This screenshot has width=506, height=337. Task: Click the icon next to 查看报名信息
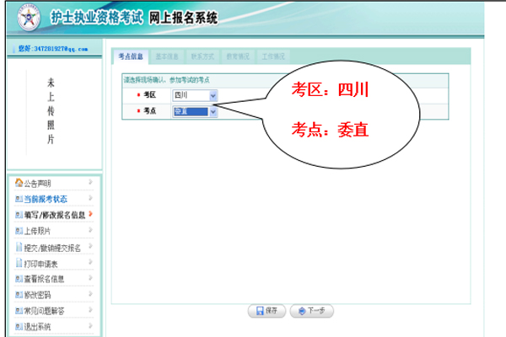coord(19,279)
